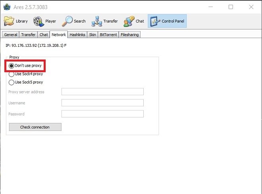262x194 pixels.
Task: Open the Player section
Action: point(44,21)
